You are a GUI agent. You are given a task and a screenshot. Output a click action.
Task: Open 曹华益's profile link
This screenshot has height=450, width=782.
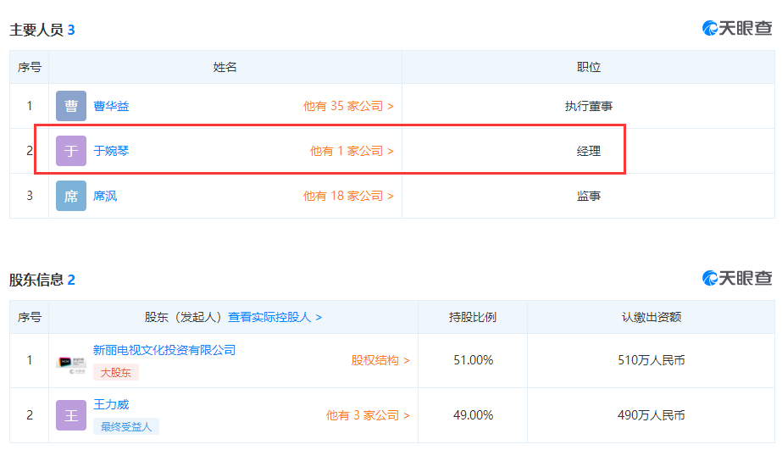(111, 106)
